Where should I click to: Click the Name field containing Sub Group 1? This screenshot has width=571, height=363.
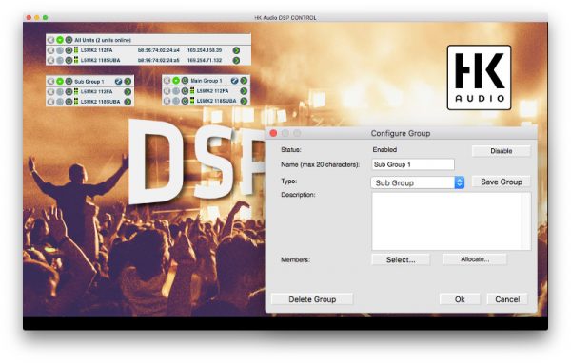413,164
